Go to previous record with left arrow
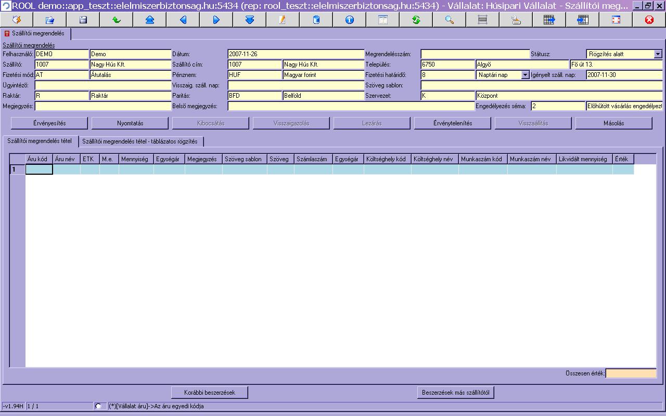The image size is (666, 416). pos(183,20)
